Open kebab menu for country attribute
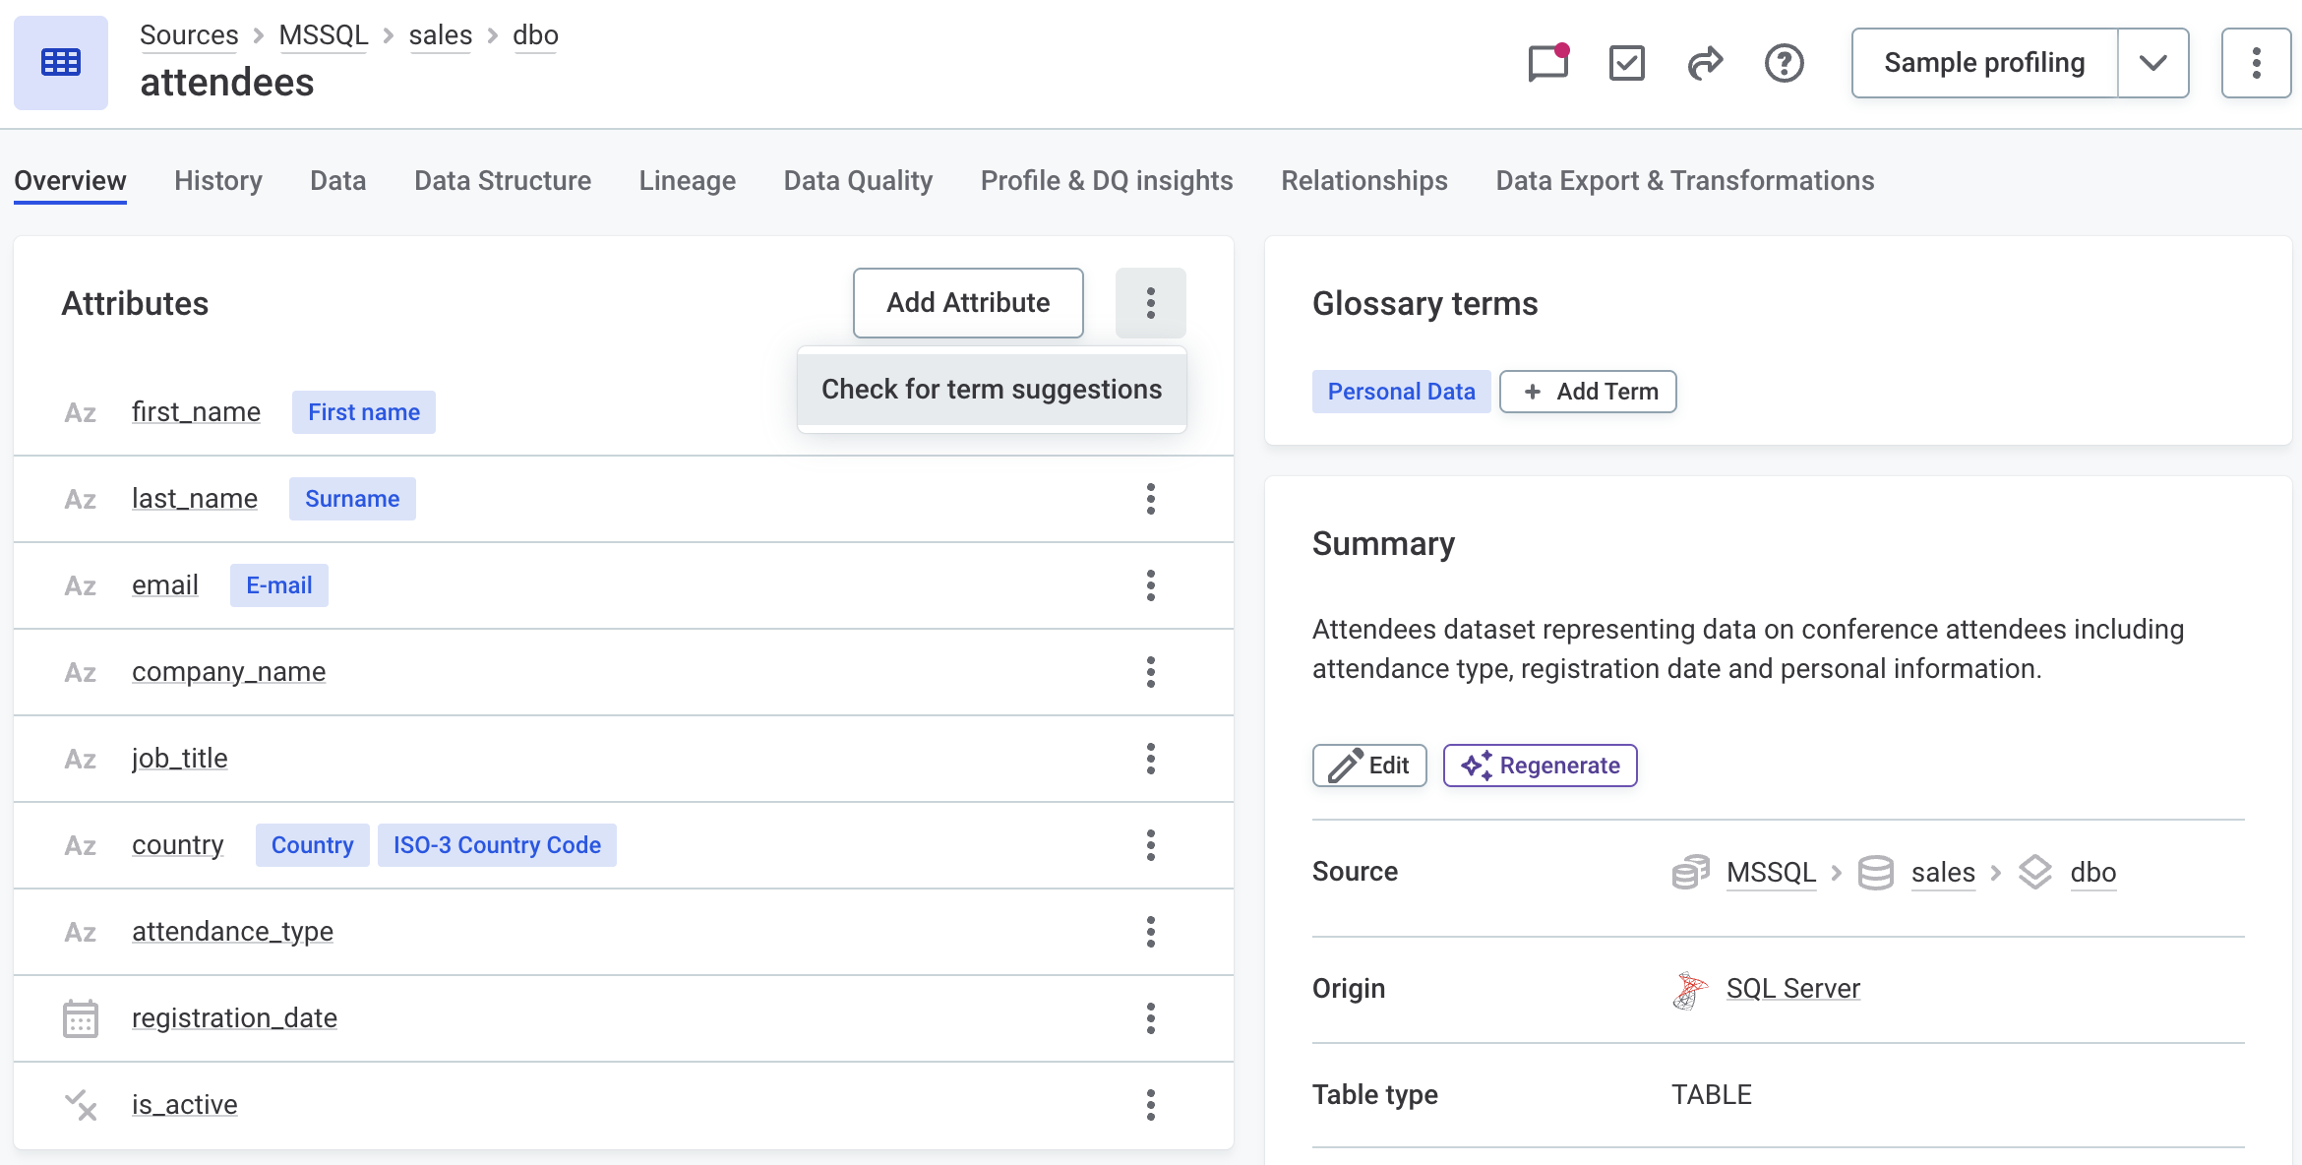Screen dimensions: 2302x1165 [1150, 845]
